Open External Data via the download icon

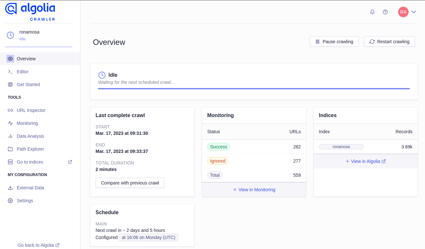tap(10, 188)
